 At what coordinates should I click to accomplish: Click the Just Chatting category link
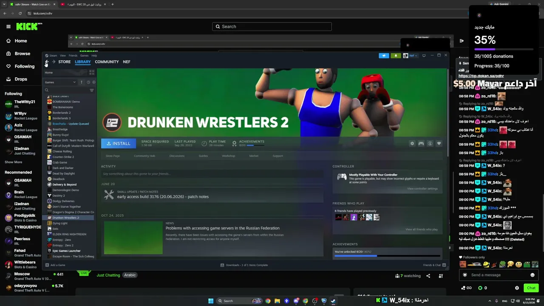tap(108, 275)
